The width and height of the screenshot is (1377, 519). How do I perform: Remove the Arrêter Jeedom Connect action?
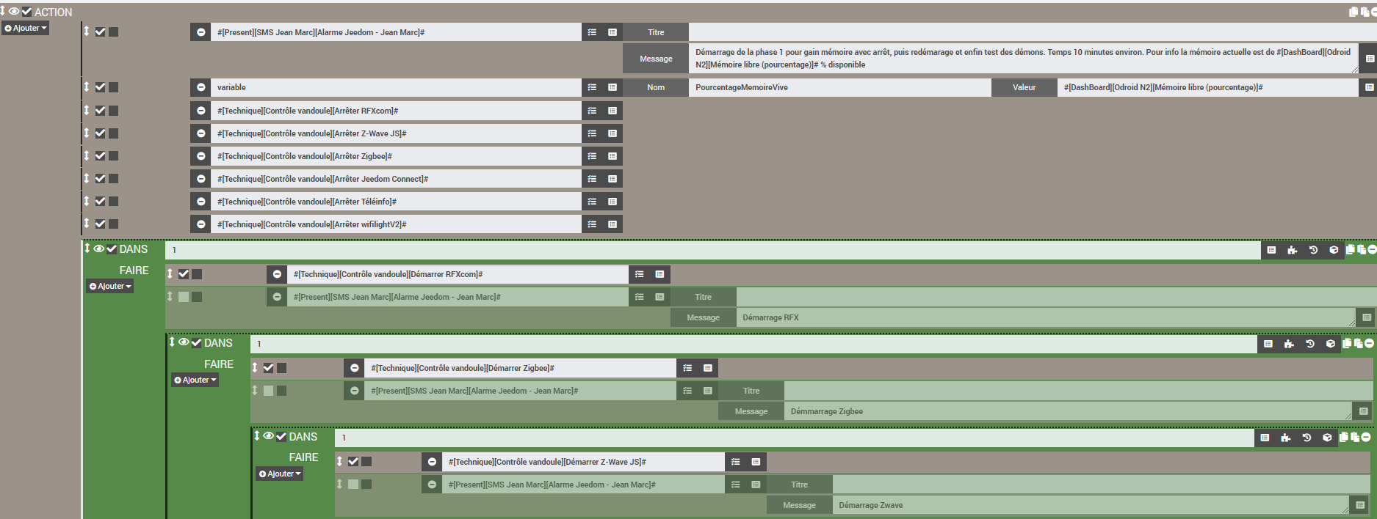[200, 179]
